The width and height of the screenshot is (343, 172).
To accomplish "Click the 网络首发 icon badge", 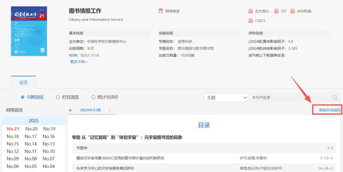I will 161,11.
